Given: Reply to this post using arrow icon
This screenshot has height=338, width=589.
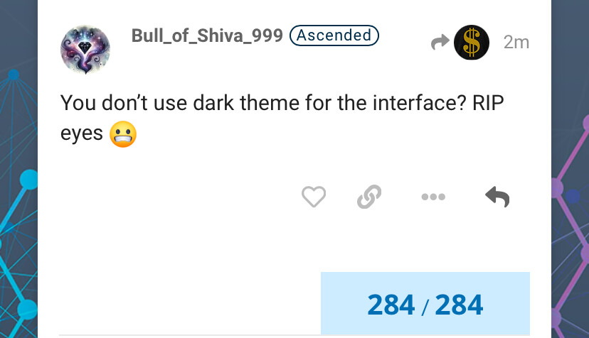Looking at the screenshot, I should [x=497, y=197].
